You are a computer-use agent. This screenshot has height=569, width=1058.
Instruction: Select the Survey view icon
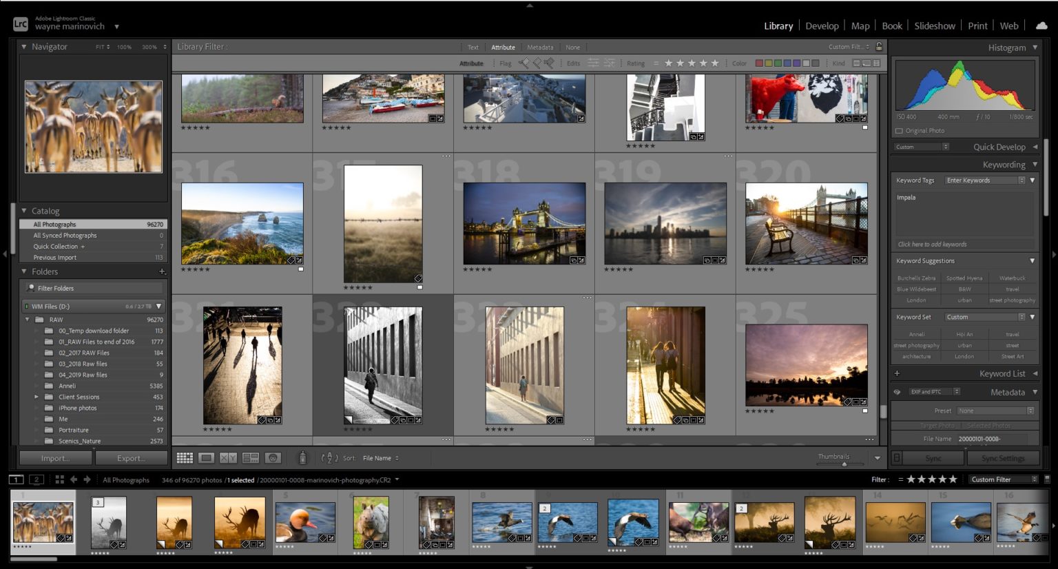251,457
